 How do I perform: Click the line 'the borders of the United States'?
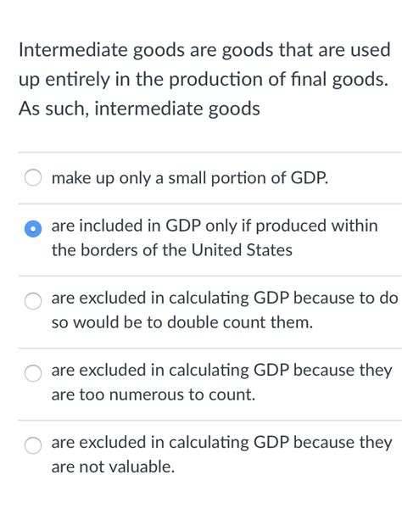[x=172, y=250]
